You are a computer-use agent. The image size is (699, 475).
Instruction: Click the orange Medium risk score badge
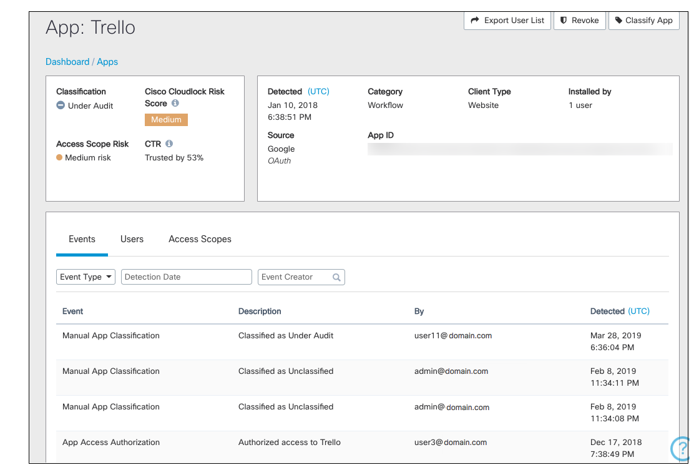tap(166, 120)
